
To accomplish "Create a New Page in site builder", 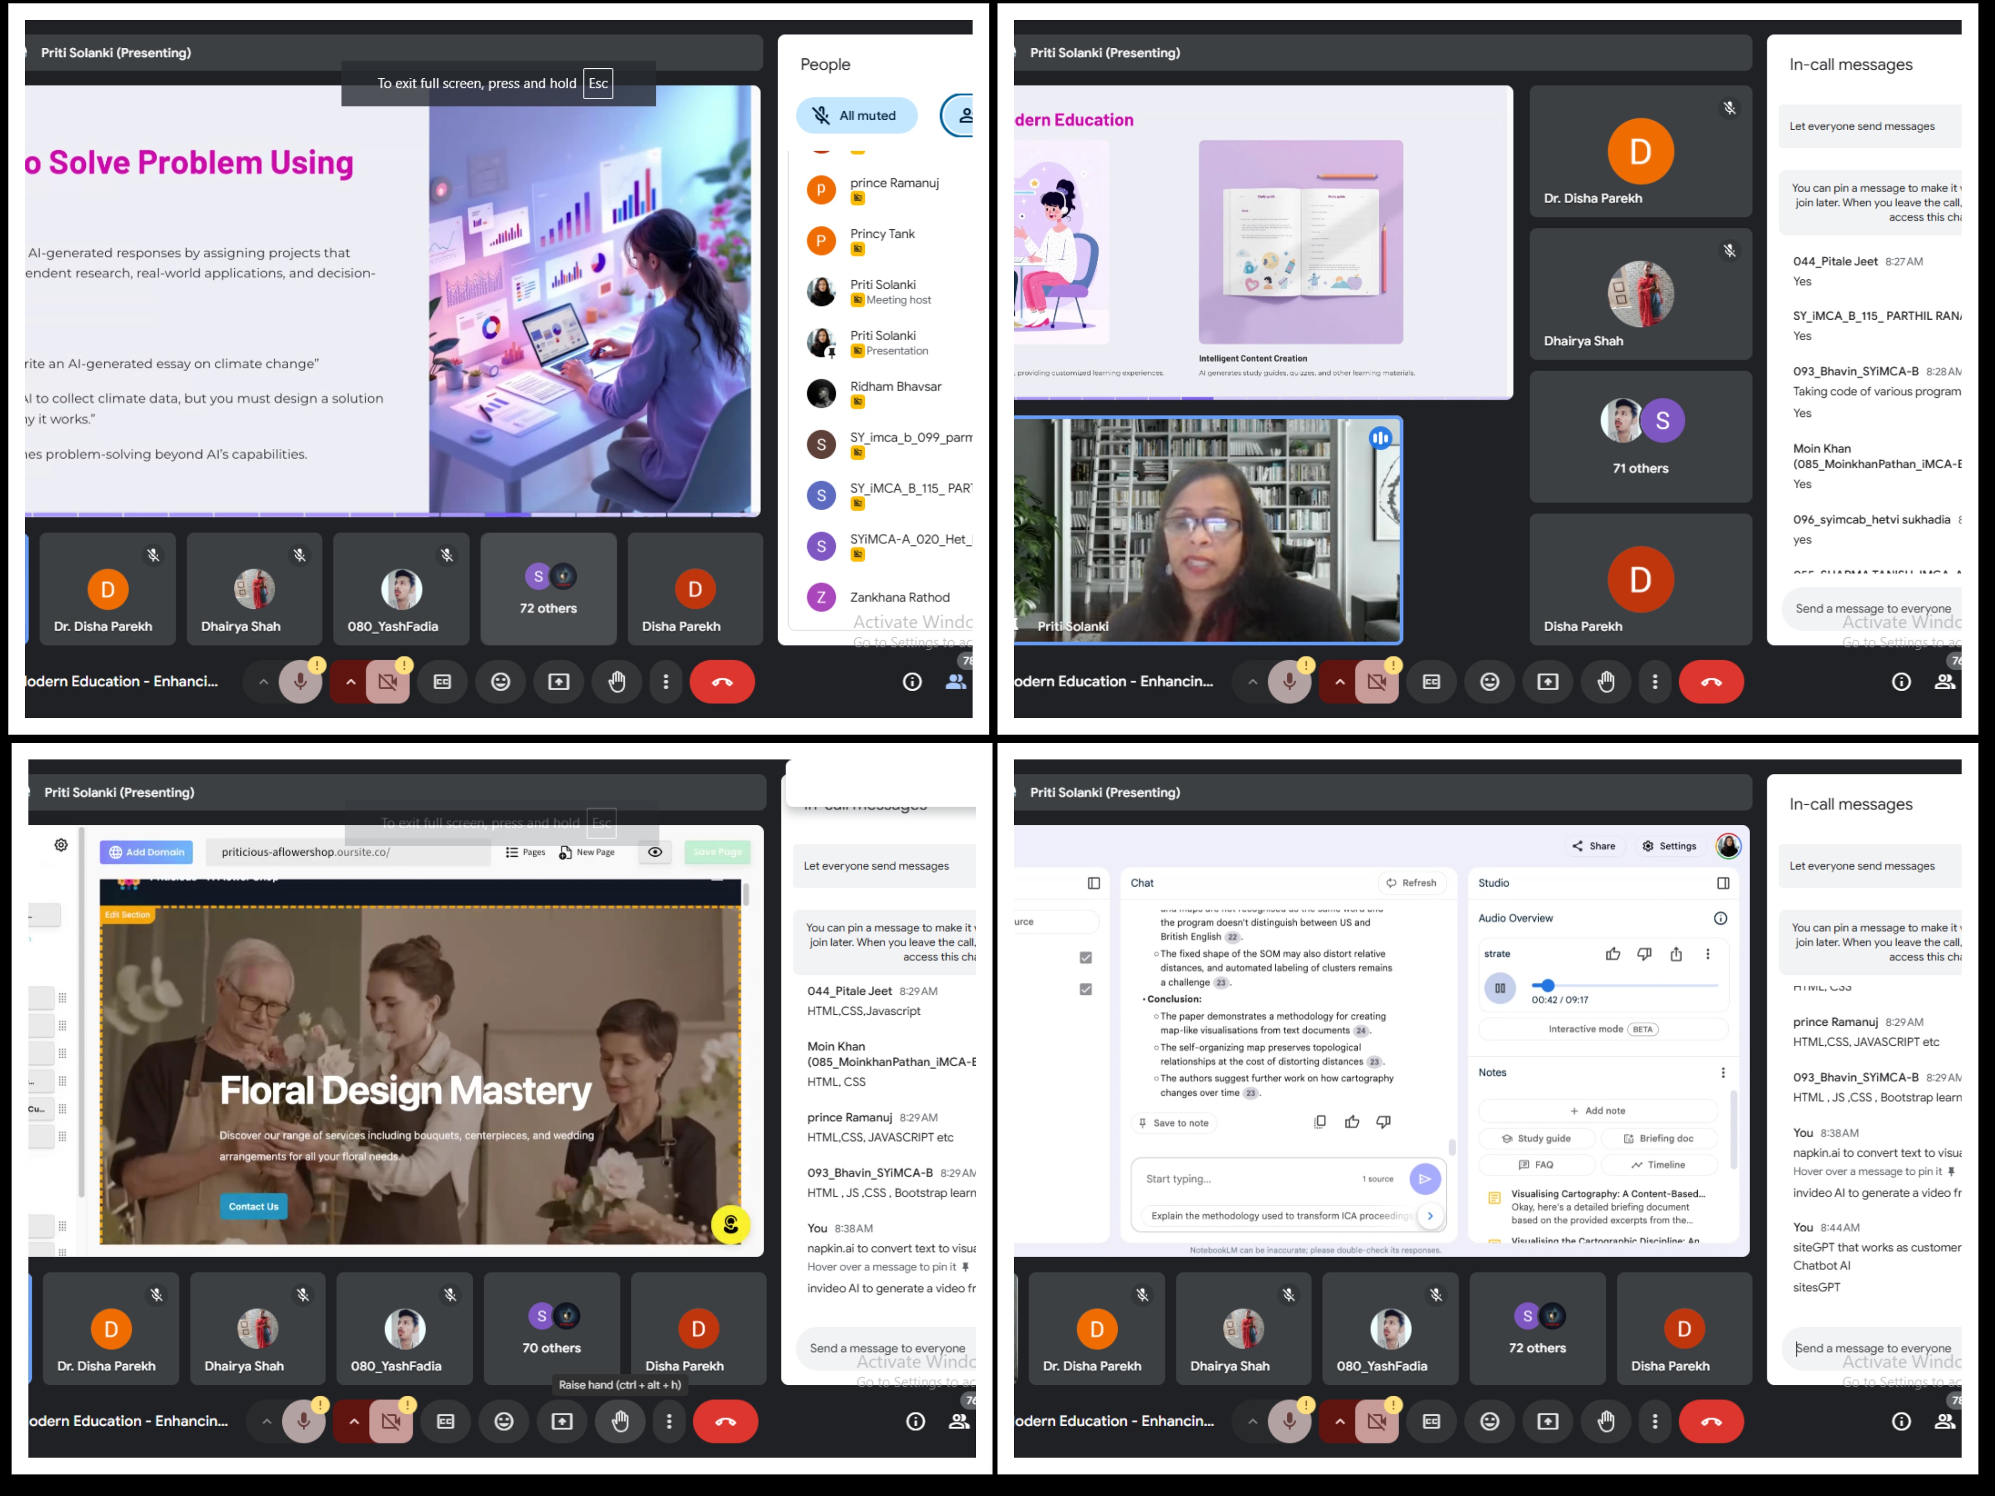I will [587, 851].
